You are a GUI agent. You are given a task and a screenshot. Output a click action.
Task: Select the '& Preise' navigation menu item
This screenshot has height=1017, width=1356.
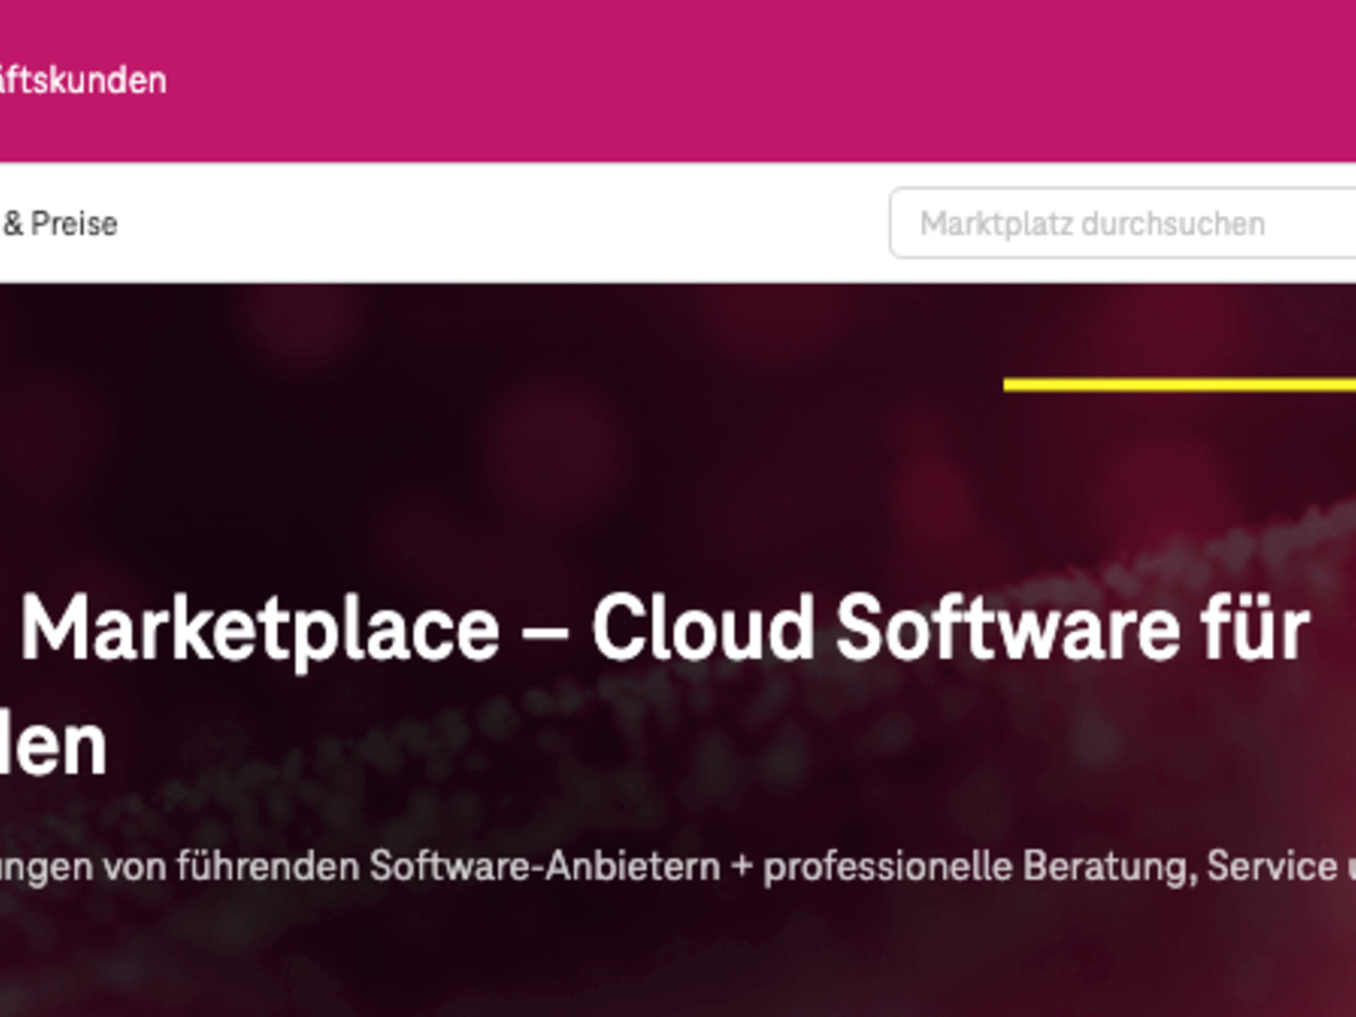pyautogui.click(x=60, y=225)
